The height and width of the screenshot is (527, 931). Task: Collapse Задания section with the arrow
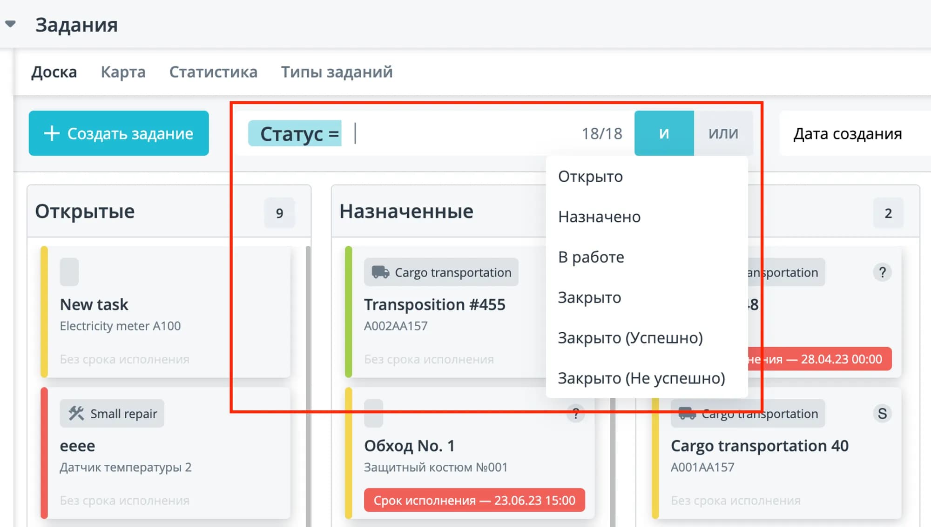(11, 24)
